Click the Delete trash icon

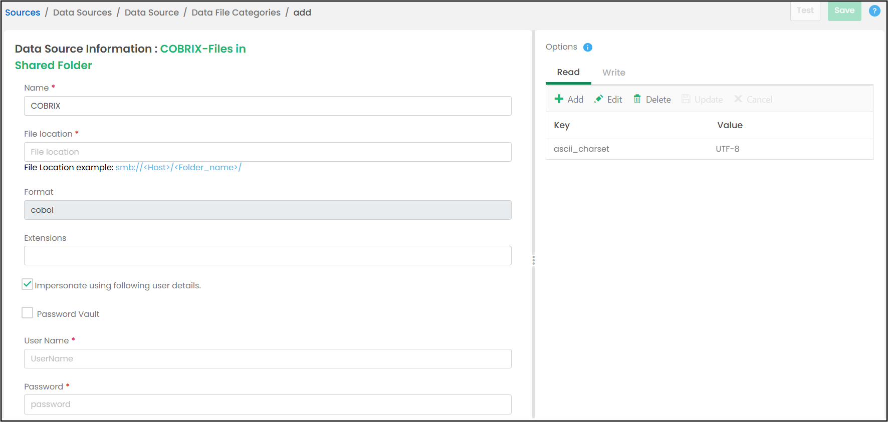(x=637, y=99)
